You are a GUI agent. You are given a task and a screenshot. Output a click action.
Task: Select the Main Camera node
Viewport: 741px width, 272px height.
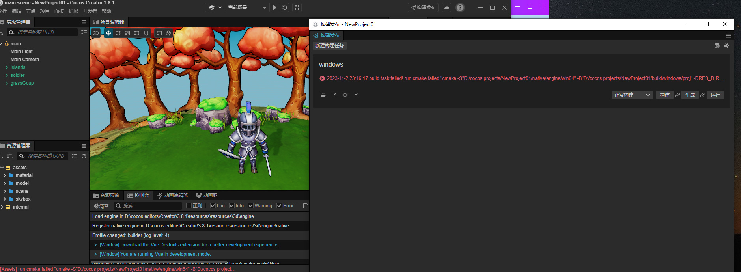coord(25,60)
